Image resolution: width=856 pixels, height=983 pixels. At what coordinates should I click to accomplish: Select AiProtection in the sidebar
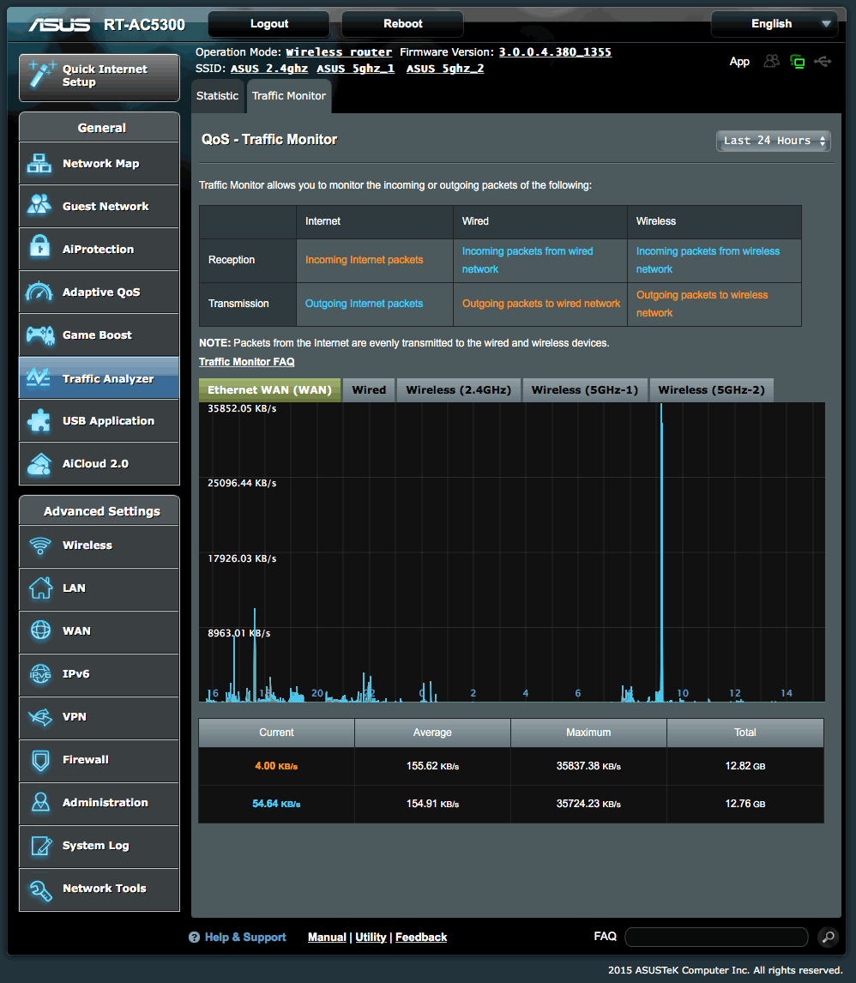click(98, 249)
